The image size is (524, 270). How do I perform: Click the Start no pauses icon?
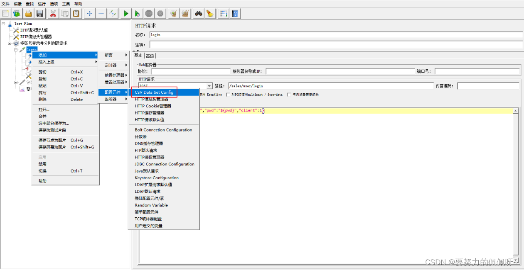click(x=137, y=14)
